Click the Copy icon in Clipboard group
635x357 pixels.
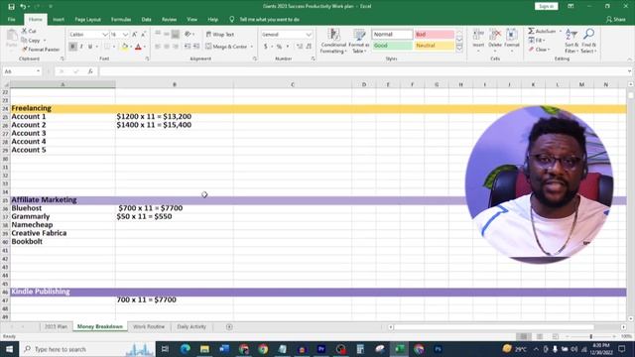(x=24, y=40)
